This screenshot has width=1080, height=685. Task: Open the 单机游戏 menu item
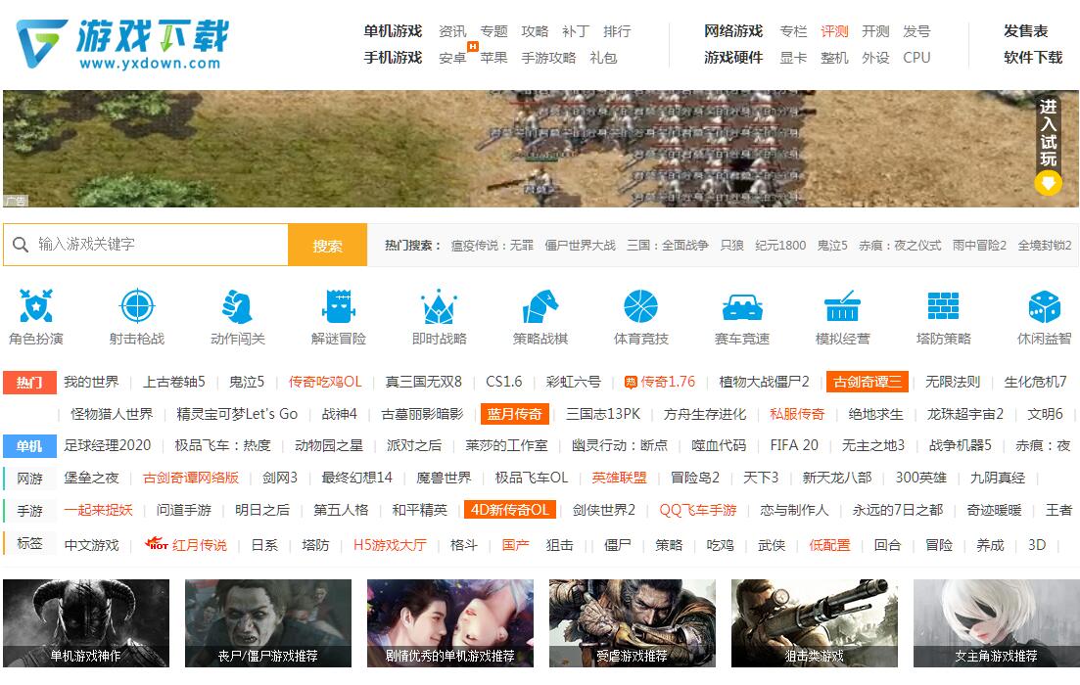pyautogui.click(x=392, y=30)
